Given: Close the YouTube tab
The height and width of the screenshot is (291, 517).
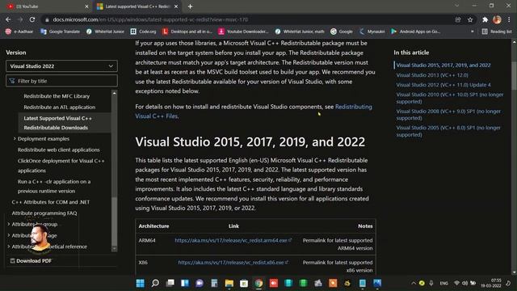Looking at the screenshot, I should [x=86, y=6].
